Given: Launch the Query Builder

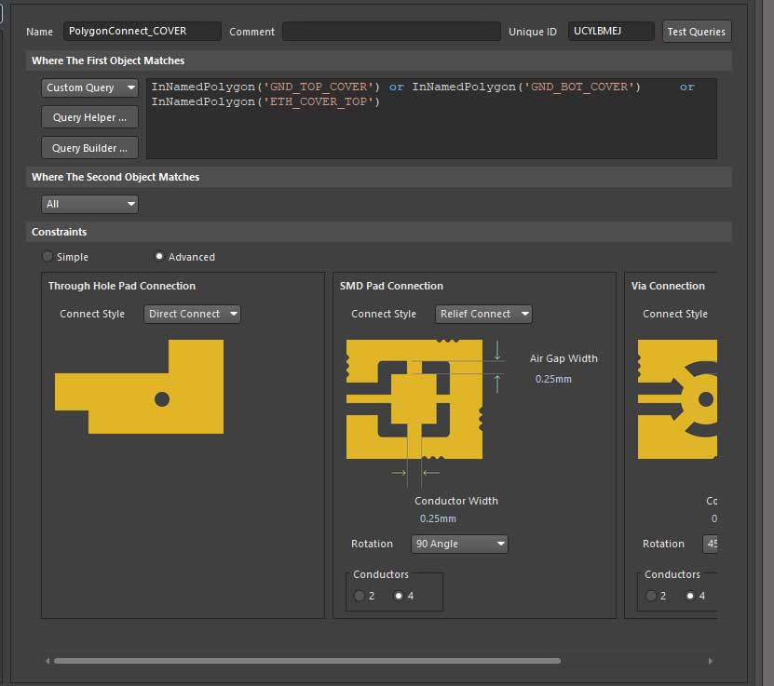Looking at the screenshot, I should coord(89,148).
